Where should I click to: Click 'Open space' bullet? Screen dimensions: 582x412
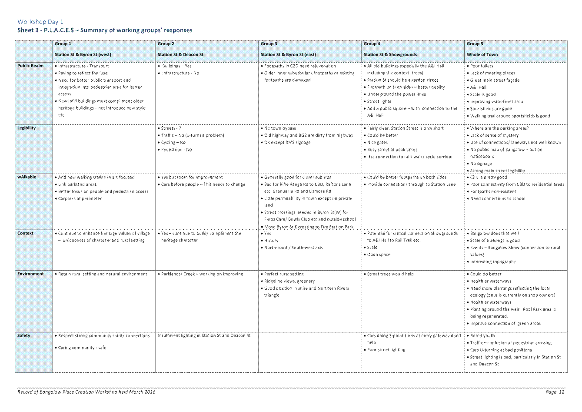click(x=377, y=255)
